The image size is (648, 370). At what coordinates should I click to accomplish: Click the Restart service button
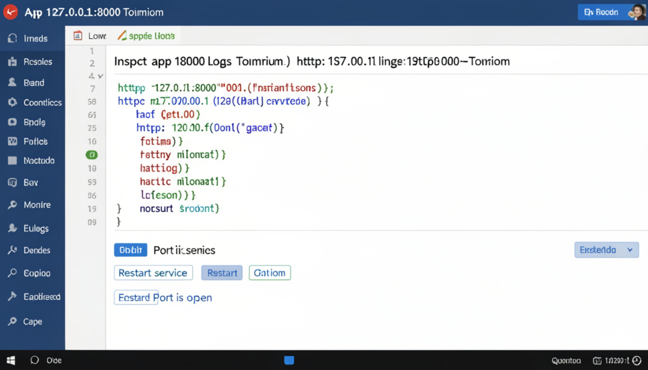point(153,273)
